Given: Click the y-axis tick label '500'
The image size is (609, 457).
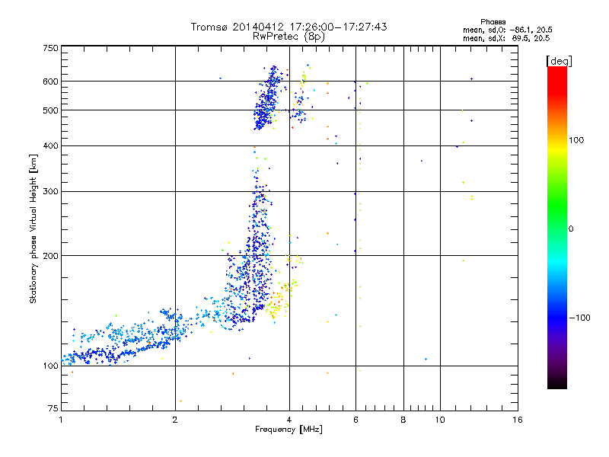Looking at the screenshot, I should click(51, 110).
